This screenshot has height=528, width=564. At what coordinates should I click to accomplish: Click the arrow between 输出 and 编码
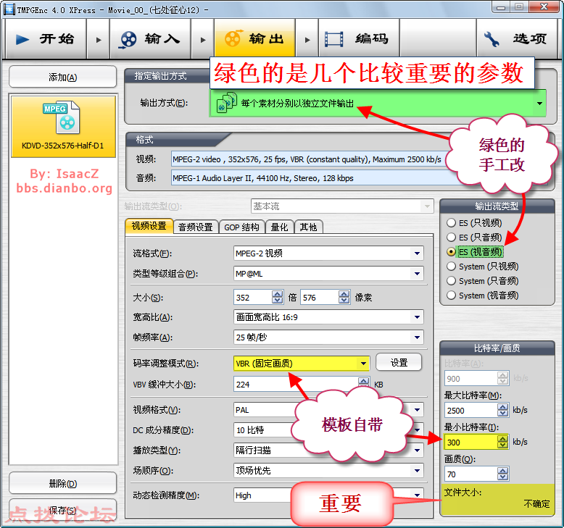pos(307,40)
